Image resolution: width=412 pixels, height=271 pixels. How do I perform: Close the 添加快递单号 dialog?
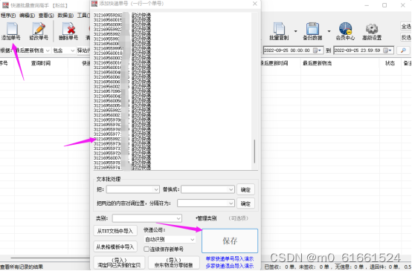point(254,4)
